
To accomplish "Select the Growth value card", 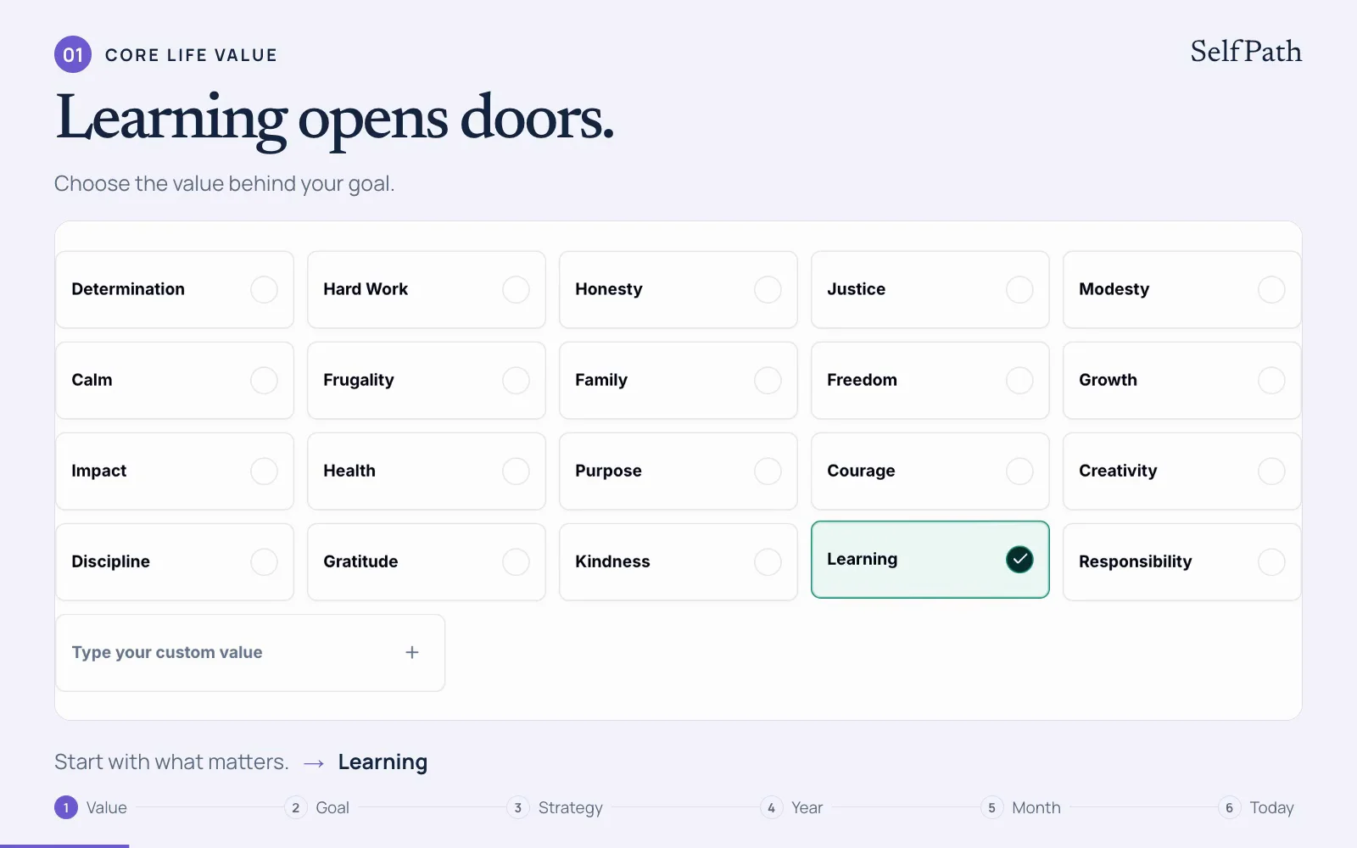I will [x=1181, y=380].
